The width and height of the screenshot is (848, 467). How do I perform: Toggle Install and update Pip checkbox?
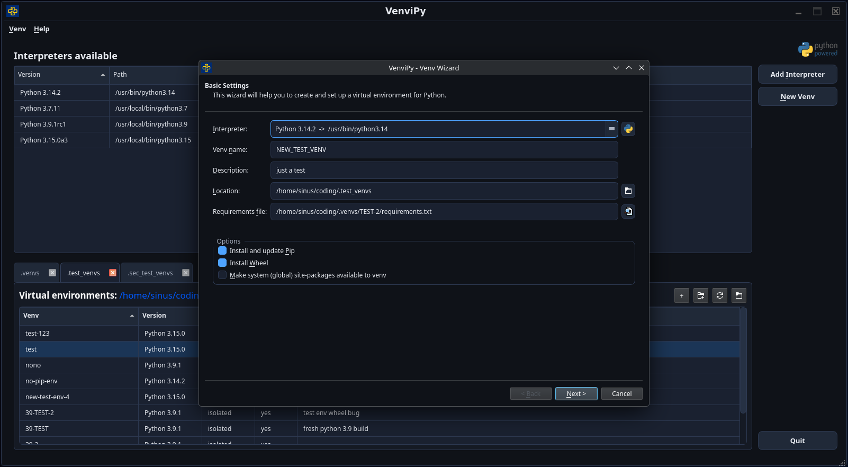click(222, 250)
